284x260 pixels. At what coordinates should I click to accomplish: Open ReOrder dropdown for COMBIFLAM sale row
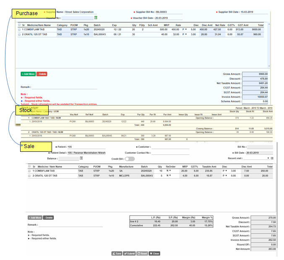point(169,171)
